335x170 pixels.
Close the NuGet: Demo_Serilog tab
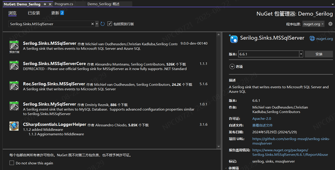pyautogui.click(x=50, y=4)
